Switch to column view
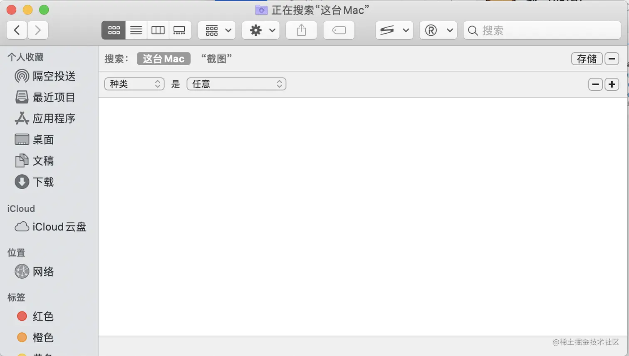Screen dimensions: 629x356 click(158, 30)
